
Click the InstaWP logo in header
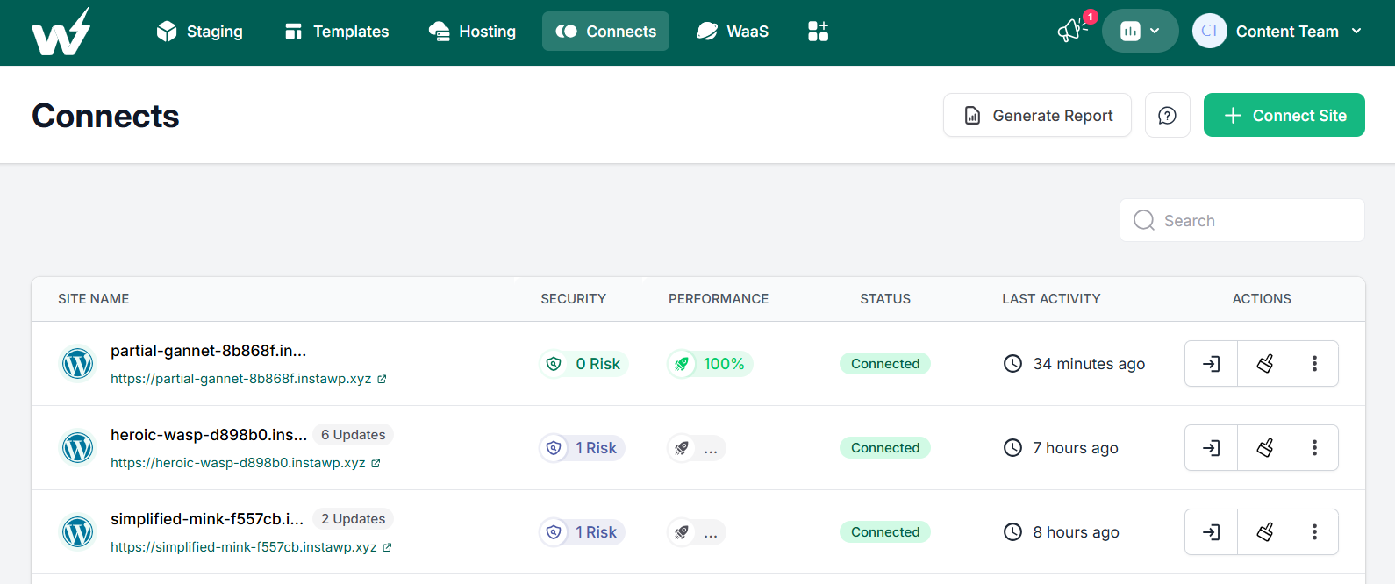[x=61, y=32]
